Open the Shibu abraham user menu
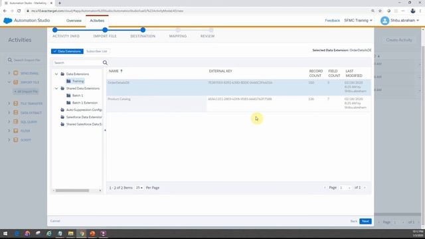The width and height of the screenshot is (425, 239). tap(404, 21)
